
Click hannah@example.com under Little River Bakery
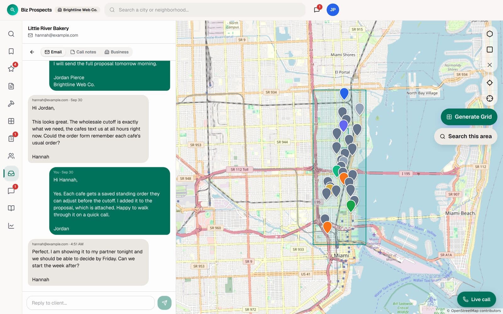coord(57,35)
